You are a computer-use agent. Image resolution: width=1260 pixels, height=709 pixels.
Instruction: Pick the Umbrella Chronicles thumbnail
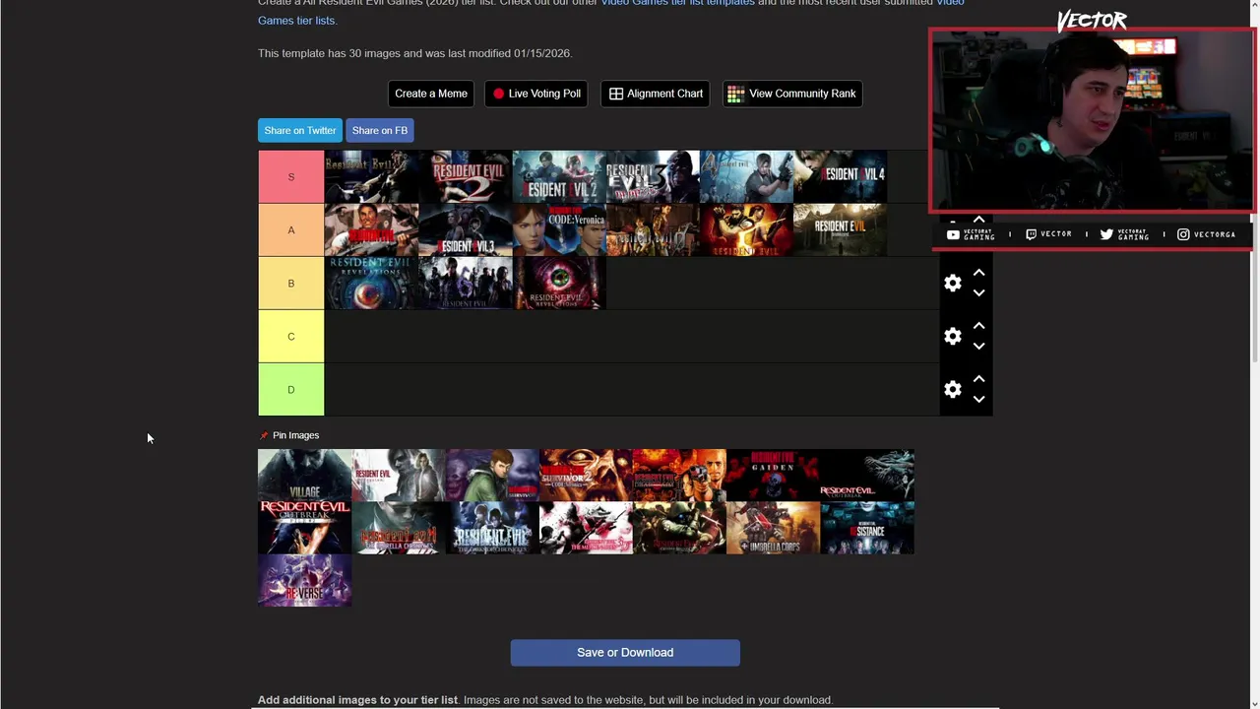[399, 528]
